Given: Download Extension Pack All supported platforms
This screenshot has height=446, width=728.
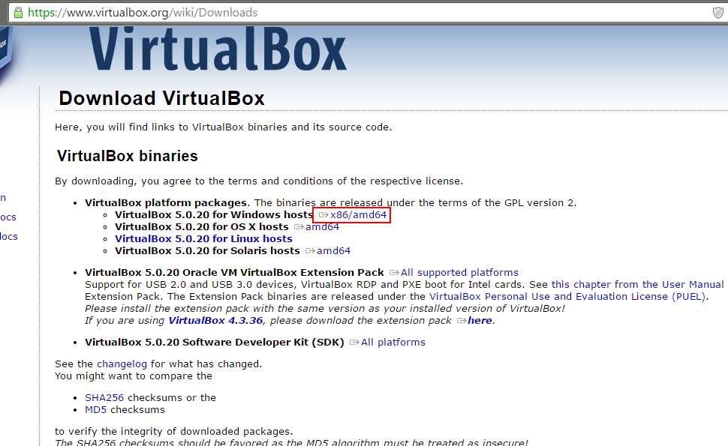Looking at the screenshot, I should coord(459,273).
